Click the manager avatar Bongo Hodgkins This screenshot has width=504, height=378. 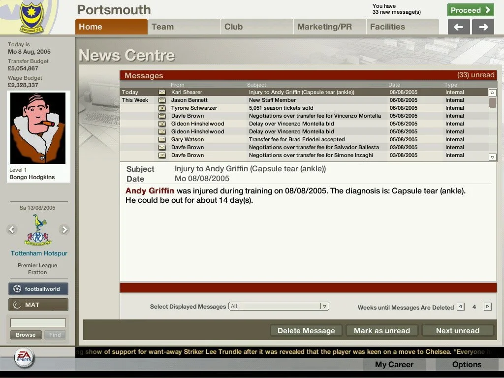[x=38, y=129]
